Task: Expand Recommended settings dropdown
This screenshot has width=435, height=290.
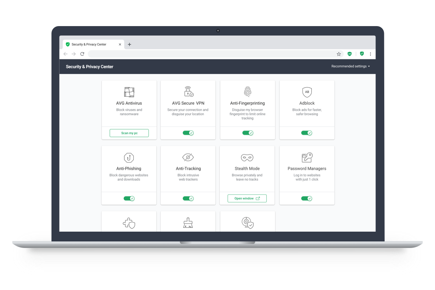Action: click(x=351, y=66)
